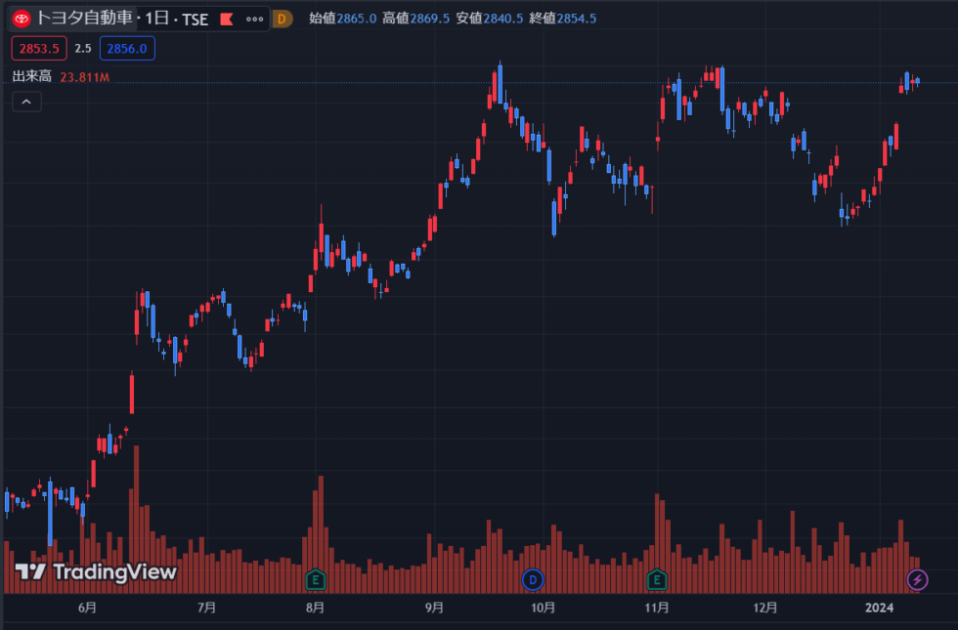Image resolution: width=958 pixels, height=630 pixels.
Task: Open the November earnings E marker
Action: point(657,579)
